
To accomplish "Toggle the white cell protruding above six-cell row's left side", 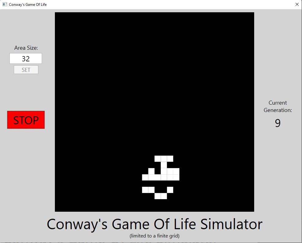I will [151, 171].
